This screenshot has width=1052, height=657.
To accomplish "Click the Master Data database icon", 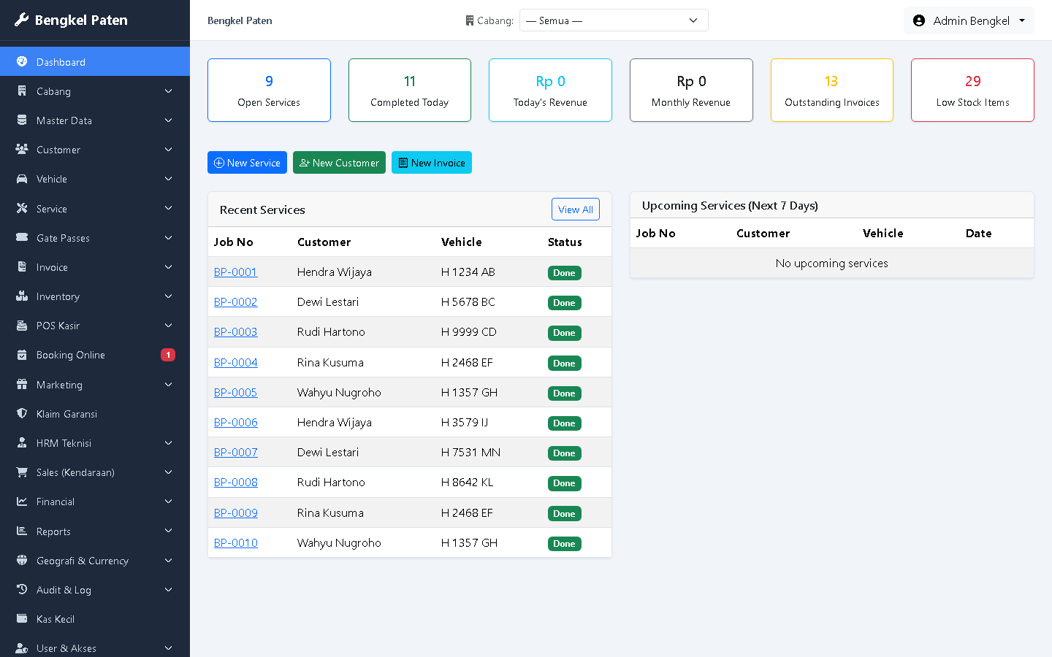I will tap(22, 120).
